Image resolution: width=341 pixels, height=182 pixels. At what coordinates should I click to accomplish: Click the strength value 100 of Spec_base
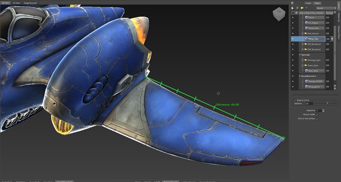327,71
